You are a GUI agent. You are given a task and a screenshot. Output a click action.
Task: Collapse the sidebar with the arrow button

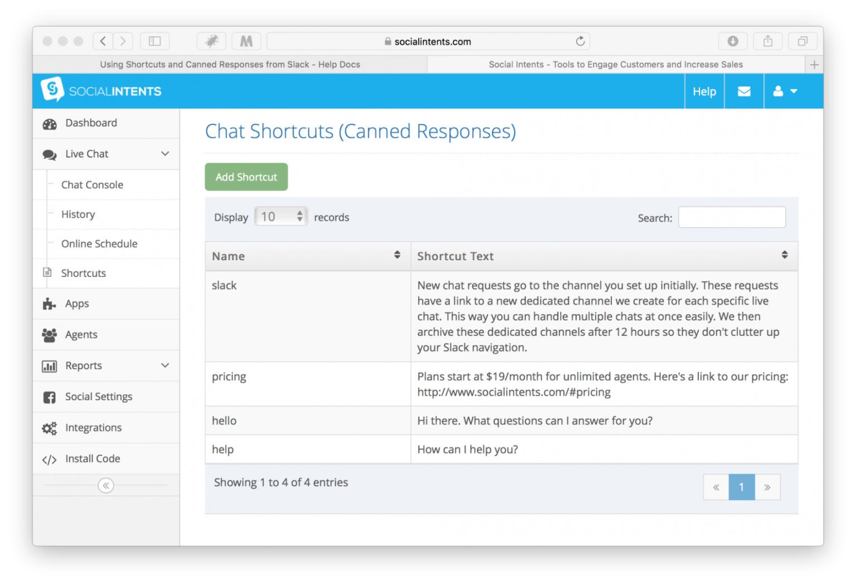[106, 485]
